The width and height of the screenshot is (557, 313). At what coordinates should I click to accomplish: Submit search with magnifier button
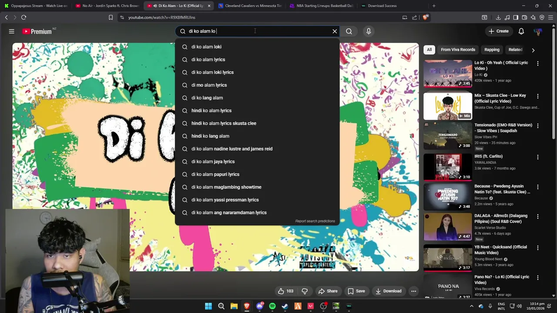[349, 31]
